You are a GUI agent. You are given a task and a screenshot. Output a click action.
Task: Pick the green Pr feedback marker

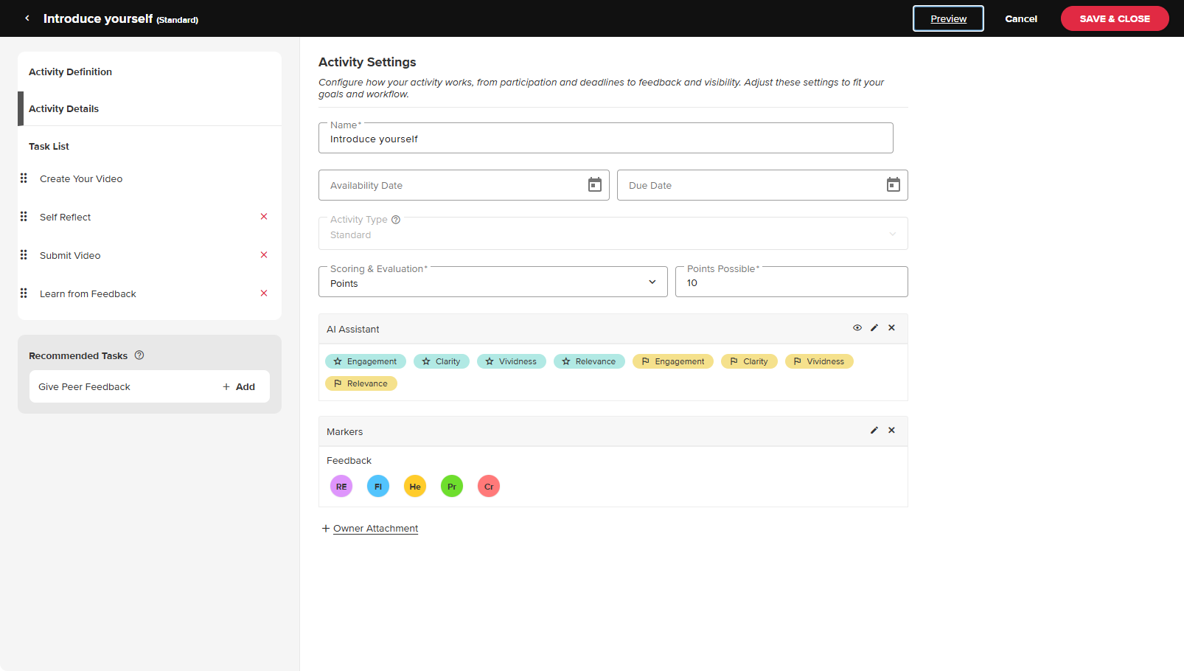point(452,487)
